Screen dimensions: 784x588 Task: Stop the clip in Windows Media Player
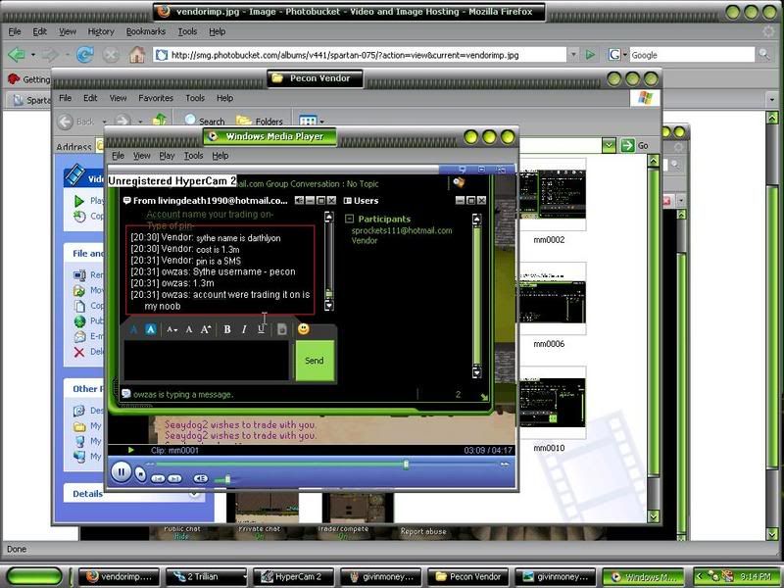(x=141, y=473)
